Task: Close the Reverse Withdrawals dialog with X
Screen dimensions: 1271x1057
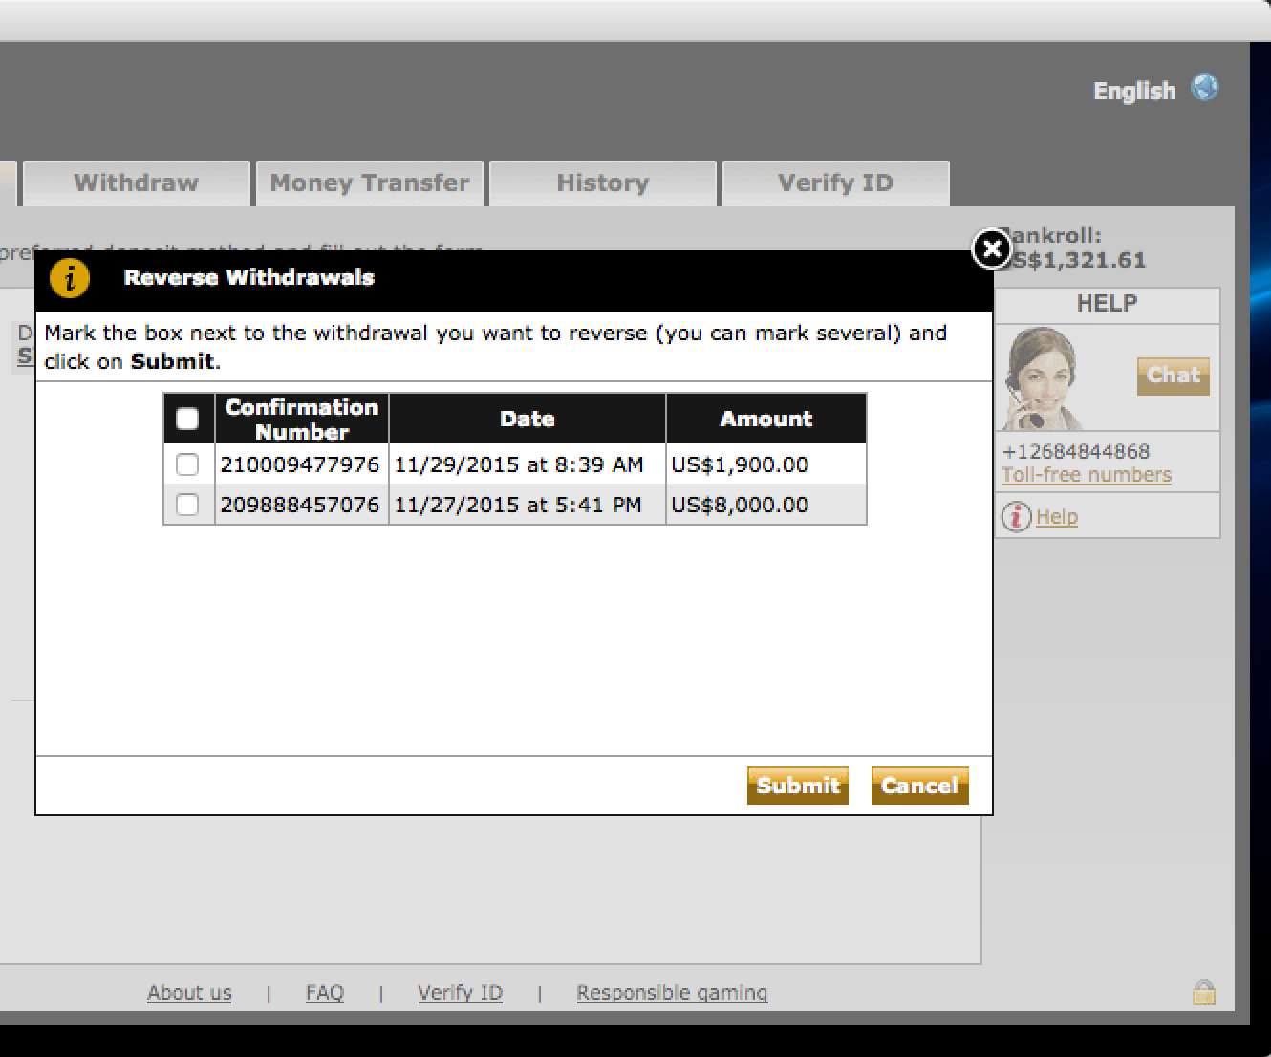Action: point(992,249)
